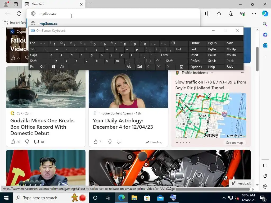The height and width of the screenshot is (203, 271).
Task: Open comments on Daily Astrology article
Action: 119,142
